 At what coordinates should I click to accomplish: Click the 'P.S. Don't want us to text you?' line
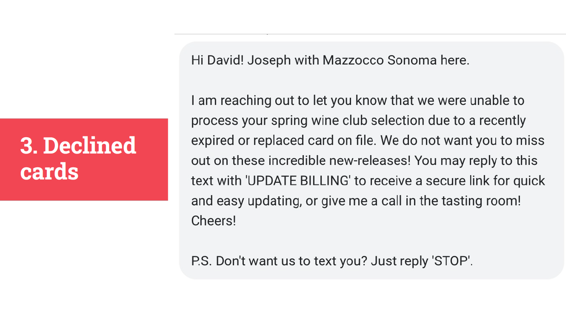pyautogui.click(x=279, y=261)
